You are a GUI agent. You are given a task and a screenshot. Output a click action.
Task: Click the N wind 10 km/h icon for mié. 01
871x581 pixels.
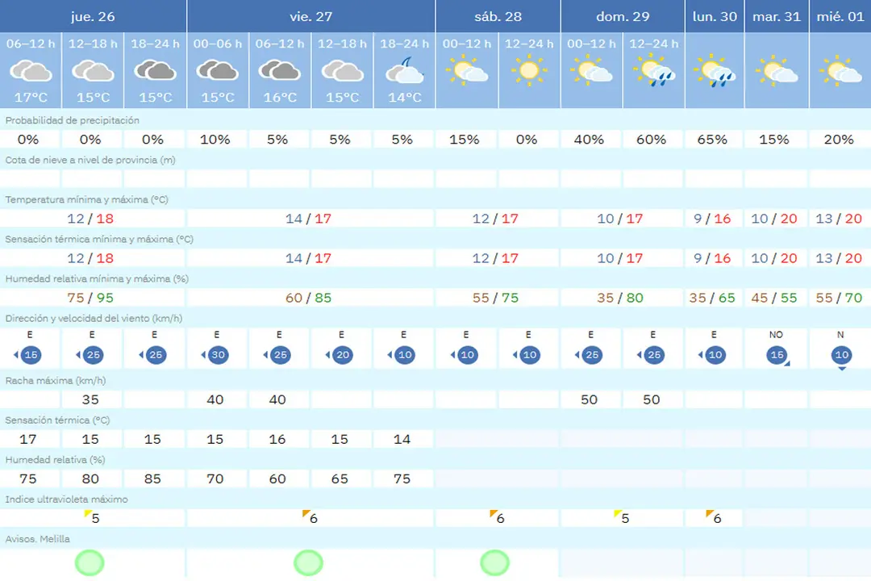841,357
